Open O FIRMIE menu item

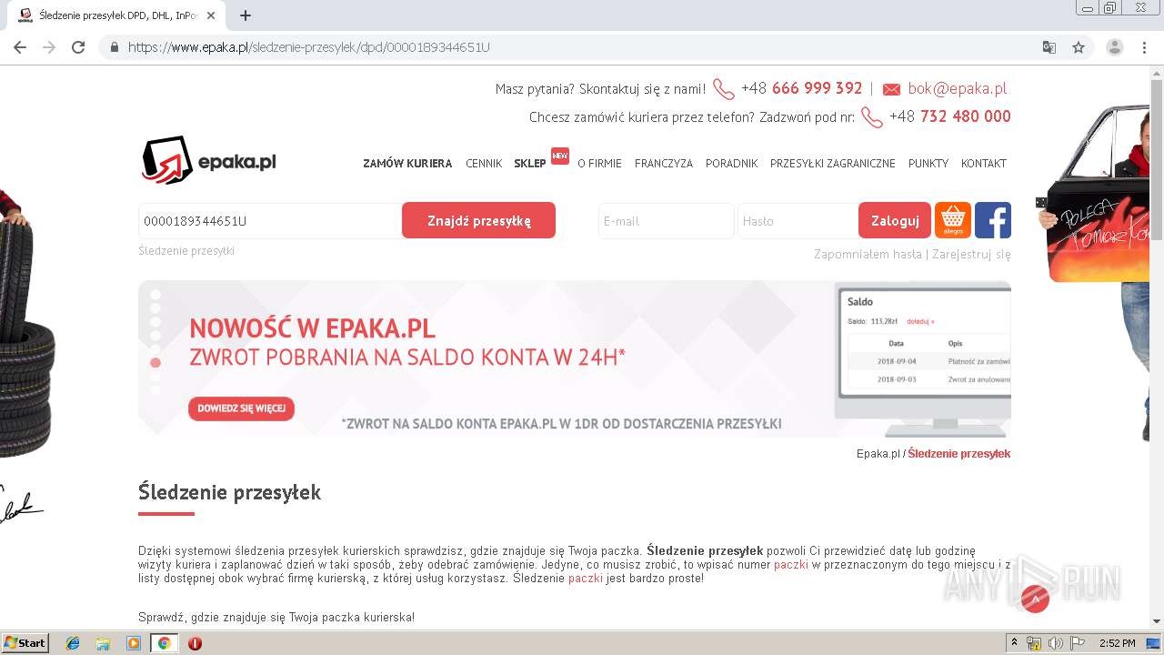click(599, 164)
